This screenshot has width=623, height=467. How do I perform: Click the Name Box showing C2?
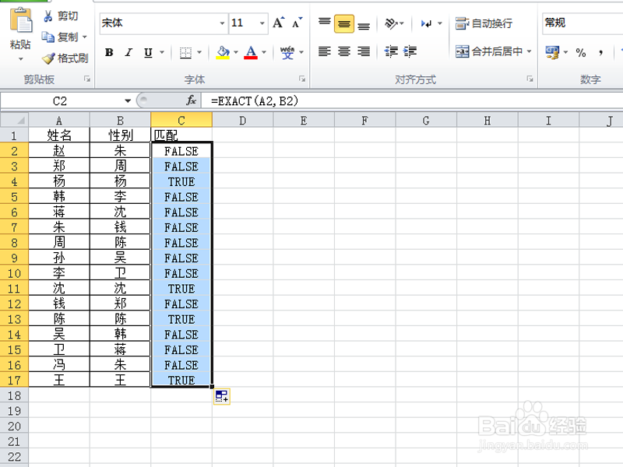pos(61,101)
